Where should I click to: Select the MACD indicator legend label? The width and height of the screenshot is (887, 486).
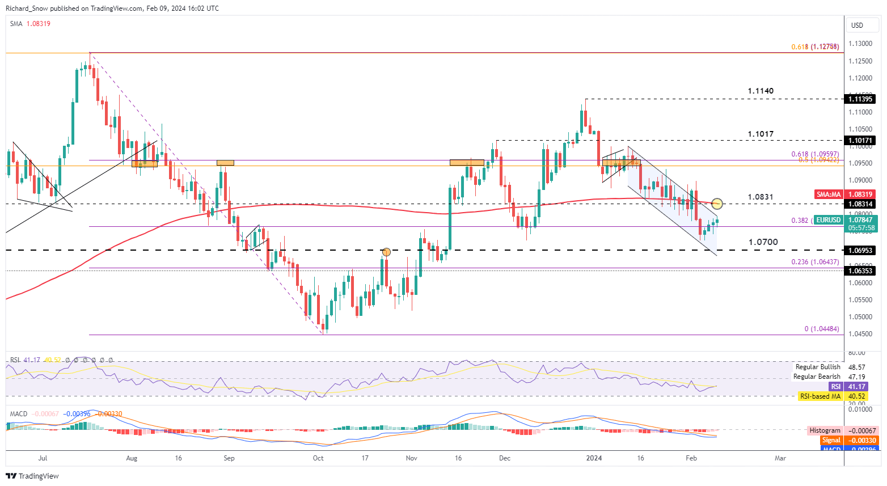point(19,414)
